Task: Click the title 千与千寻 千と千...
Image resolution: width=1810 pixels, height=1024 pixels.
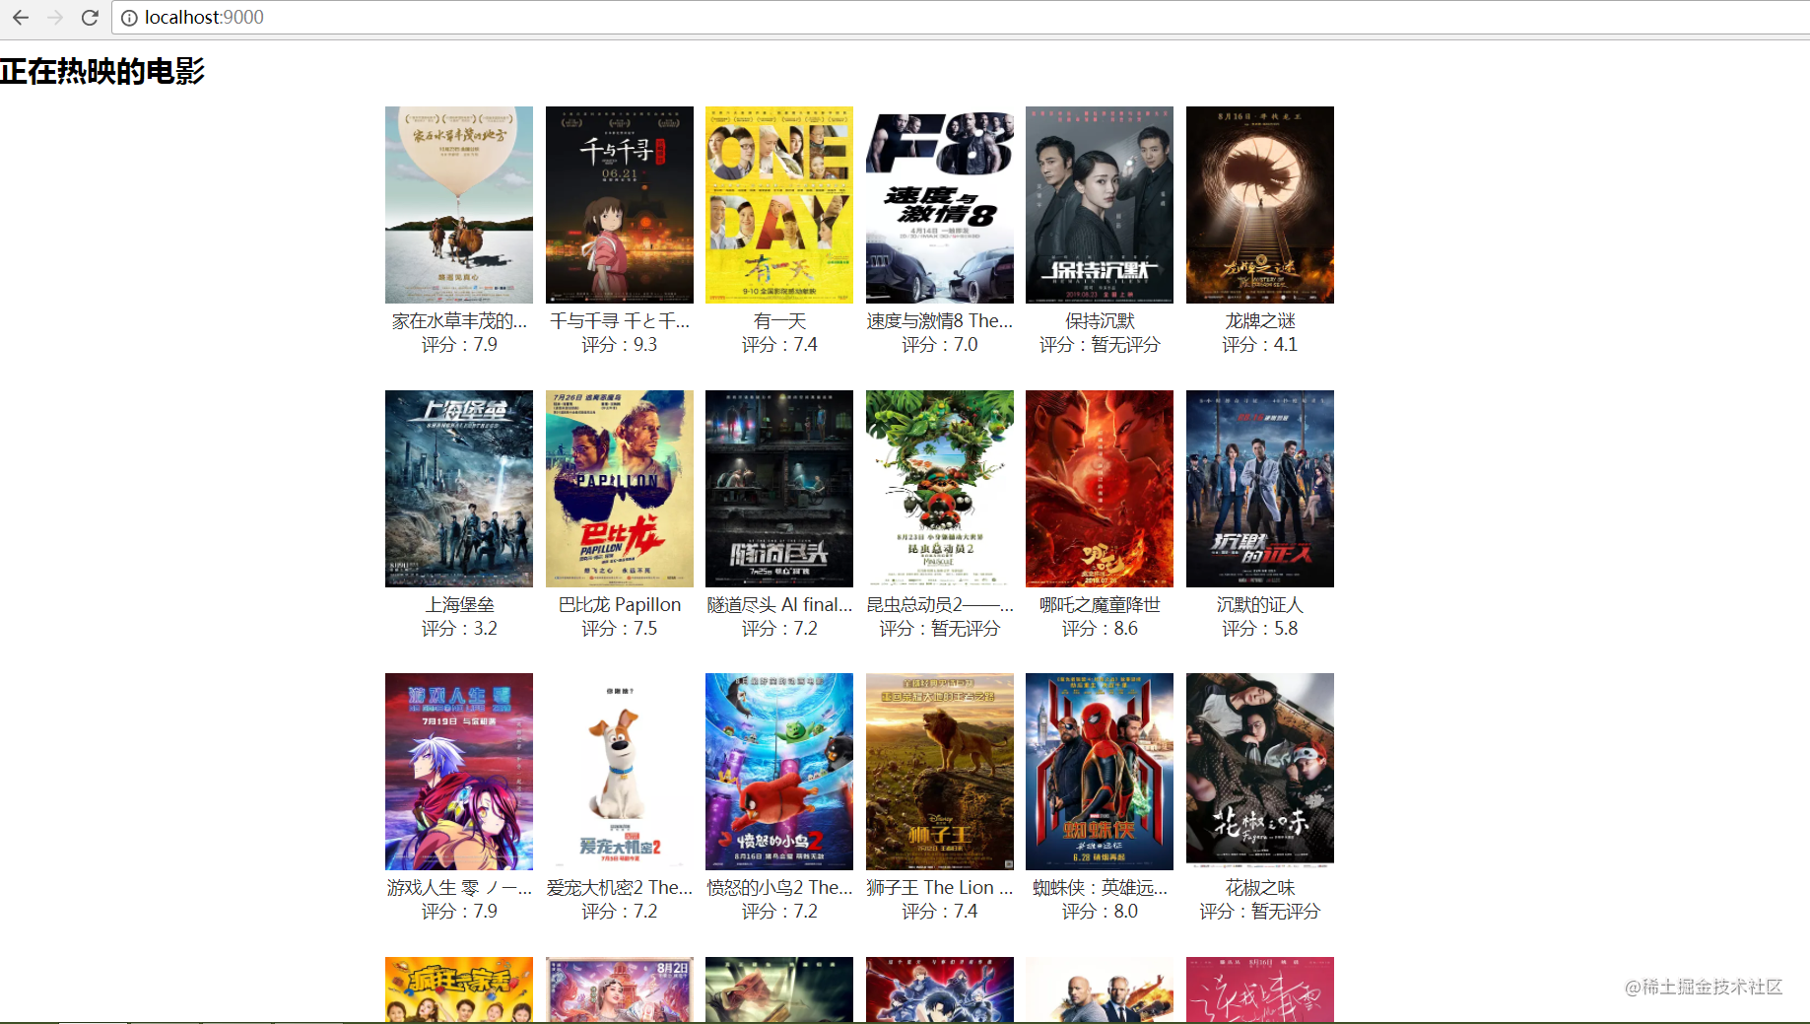Action: (620, 321)
